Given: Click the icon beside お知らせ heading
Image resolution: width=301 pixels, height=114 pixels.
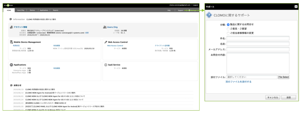Looking at the screenshot, I should 11,85.
